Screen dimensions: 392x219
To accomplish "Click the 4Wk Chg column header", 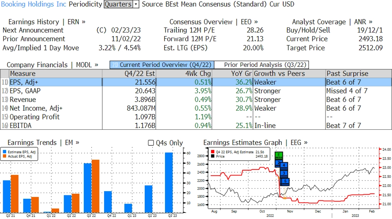I will 184,74.
